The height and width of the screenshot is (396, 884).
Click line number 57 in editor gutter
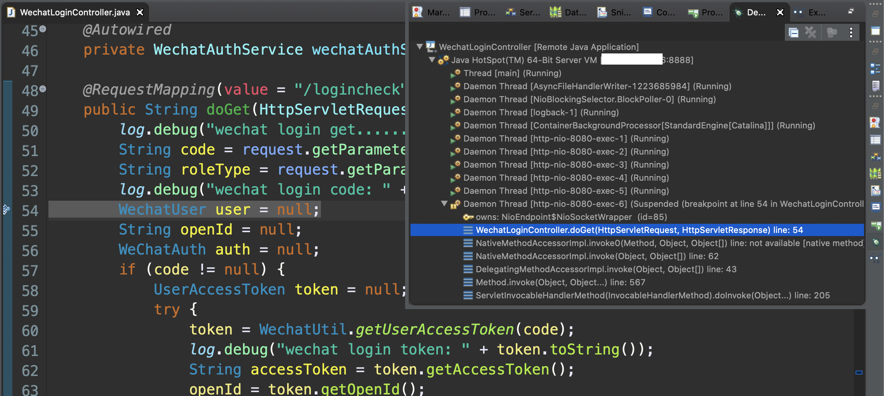pos(30,270)
